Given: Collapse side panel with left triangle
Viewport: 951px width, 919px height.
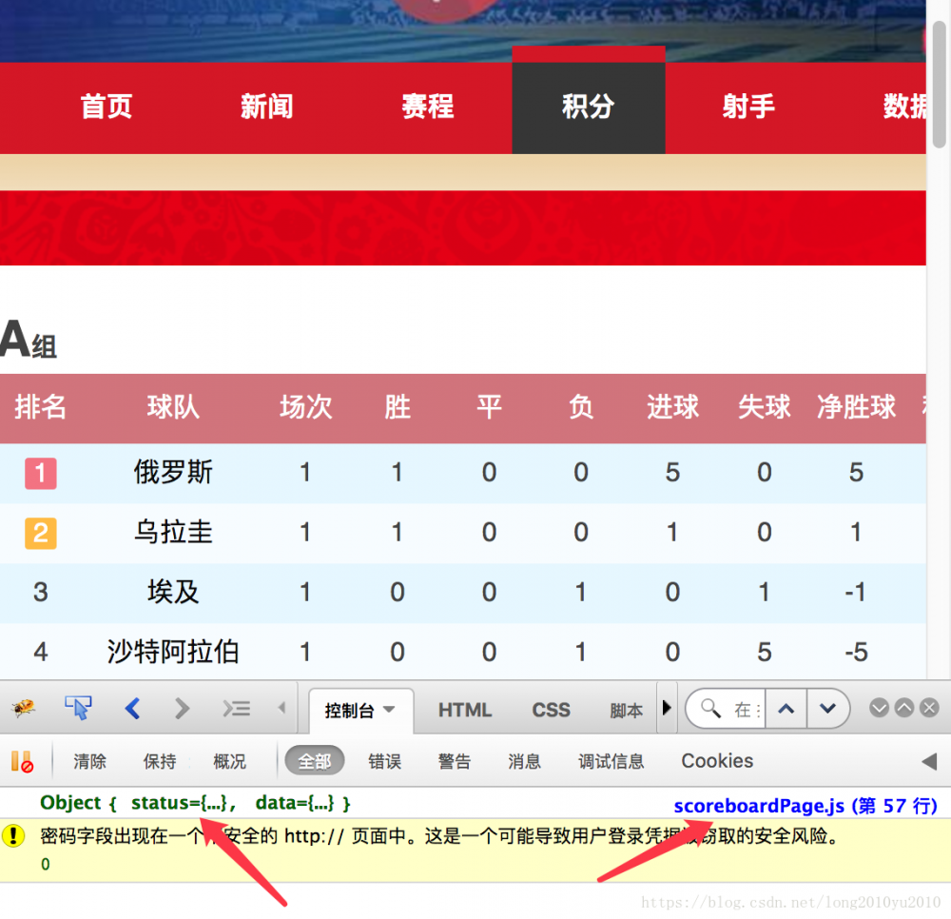Looking at the screenshot, I should (929, 761).
